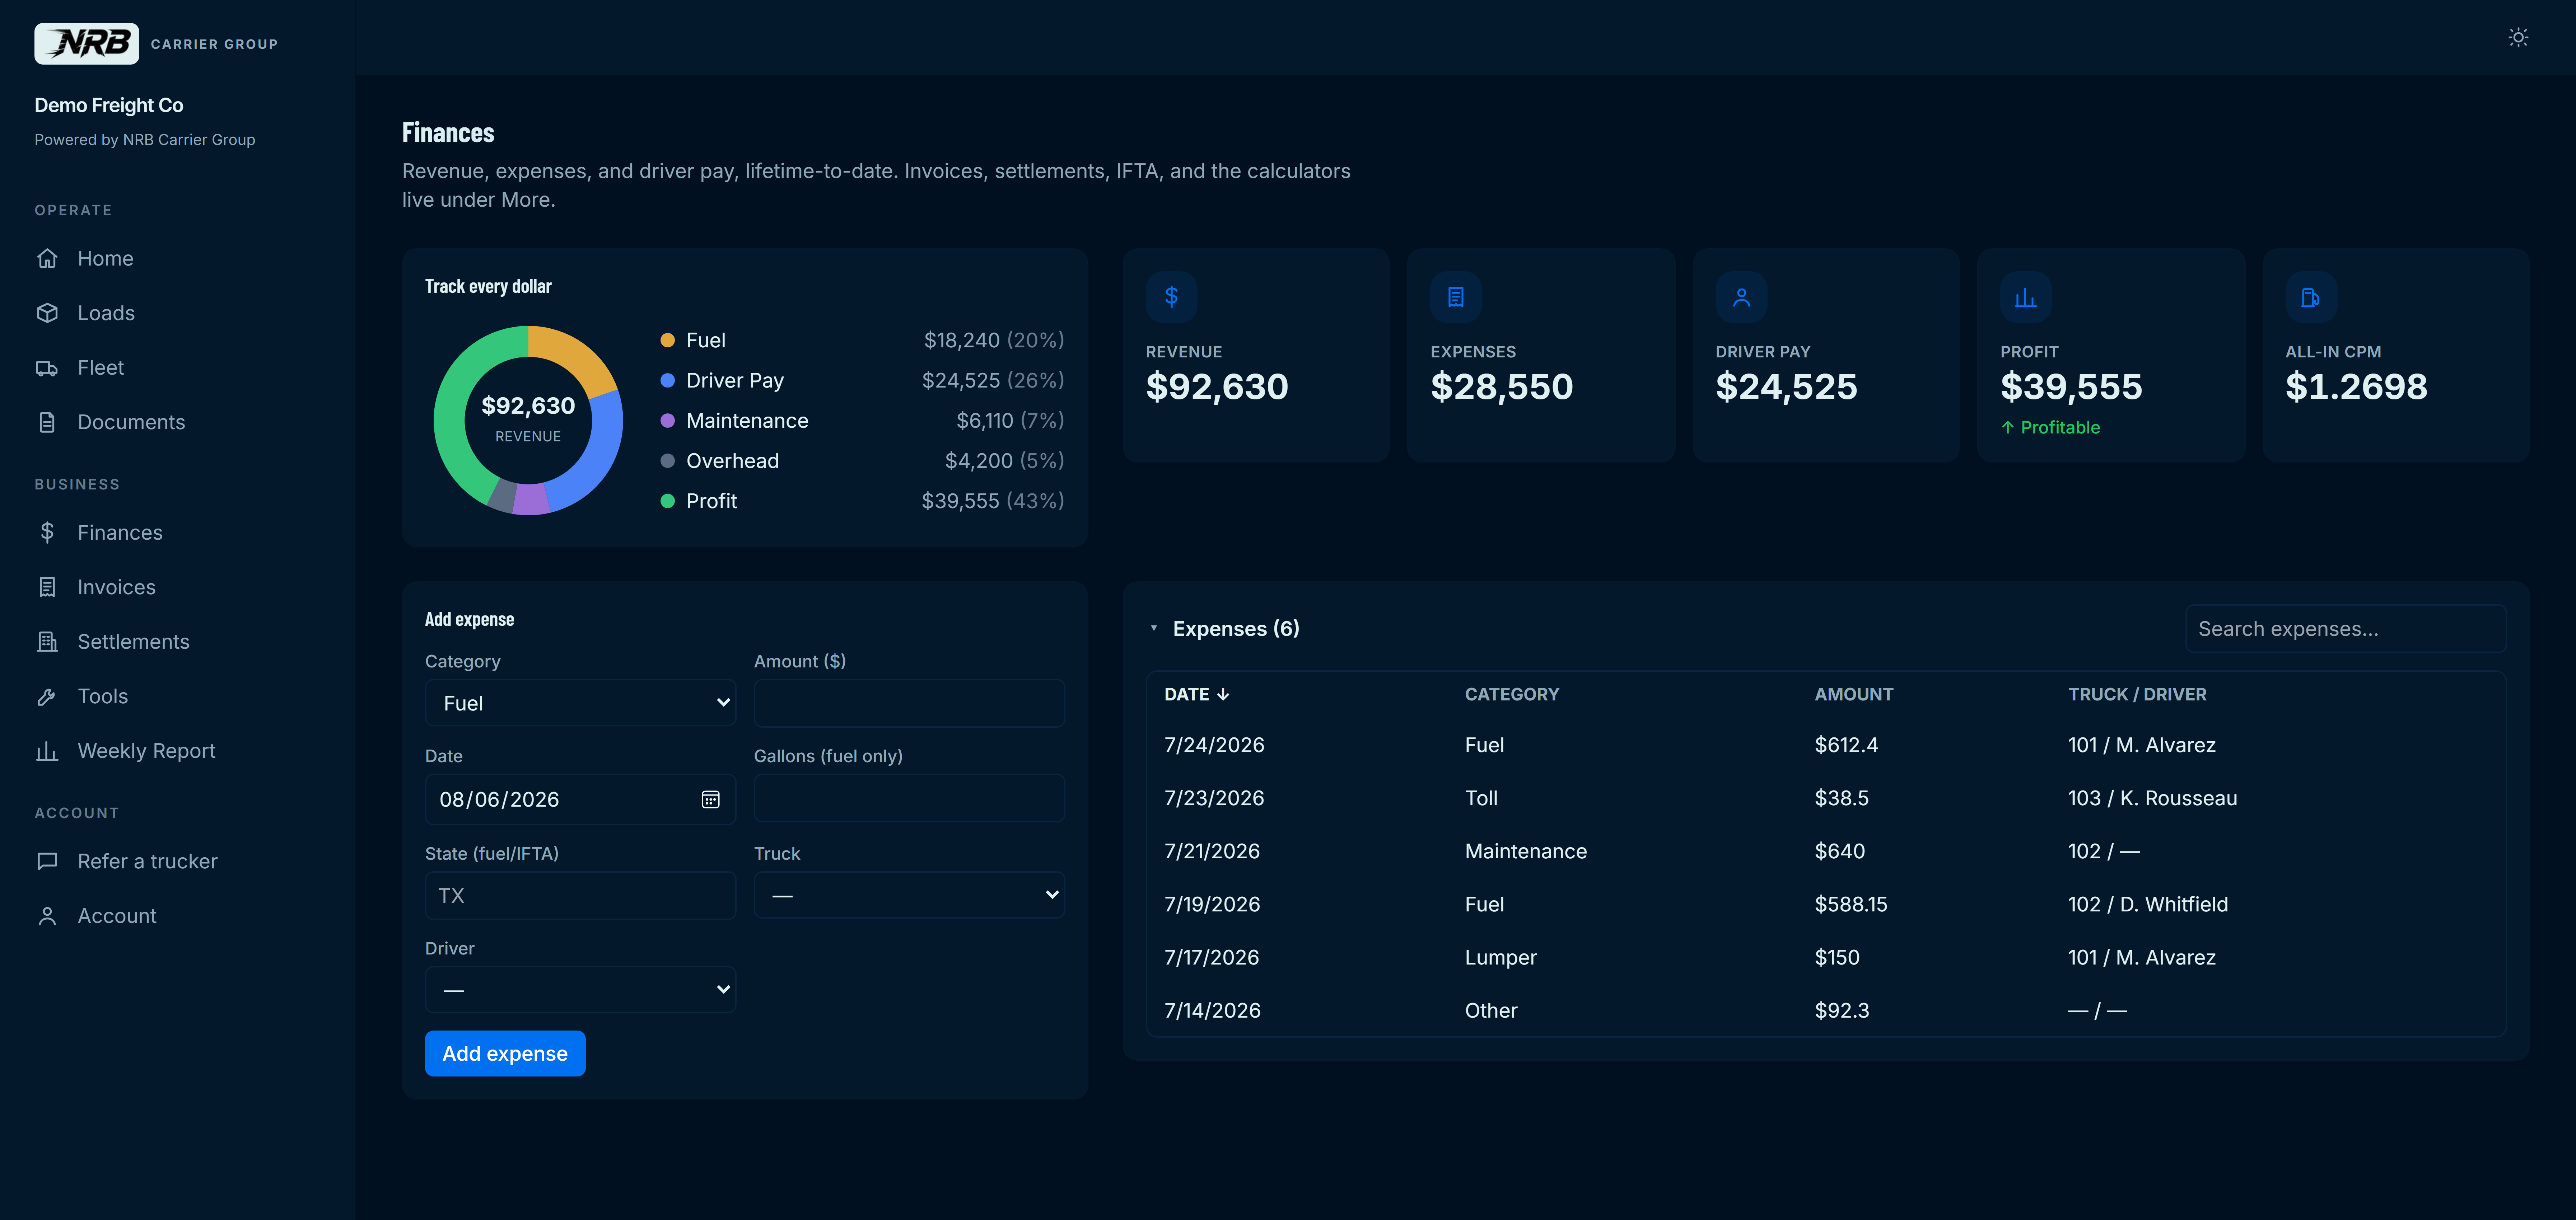Click the Amount ($) input field
The width and height of the screenshot is (2576, 1220).
[909, 703]
